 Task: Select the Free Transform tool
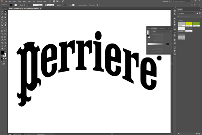tap(5, 31)
